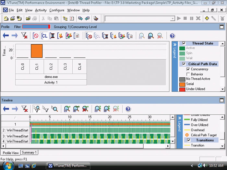Click timeline thread list scroll-down arrow
Image resolution: width=227 pixels, height=170 pixels.
tap(173, 141)
